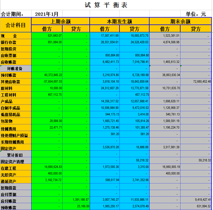Select the cell with value 24,528,429.63

point(134,42)
